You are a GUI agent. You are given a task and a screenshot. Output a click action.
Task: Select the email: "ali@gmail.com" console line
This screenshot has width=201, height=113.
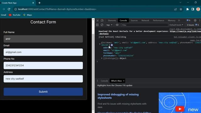(x=115, y=50)
